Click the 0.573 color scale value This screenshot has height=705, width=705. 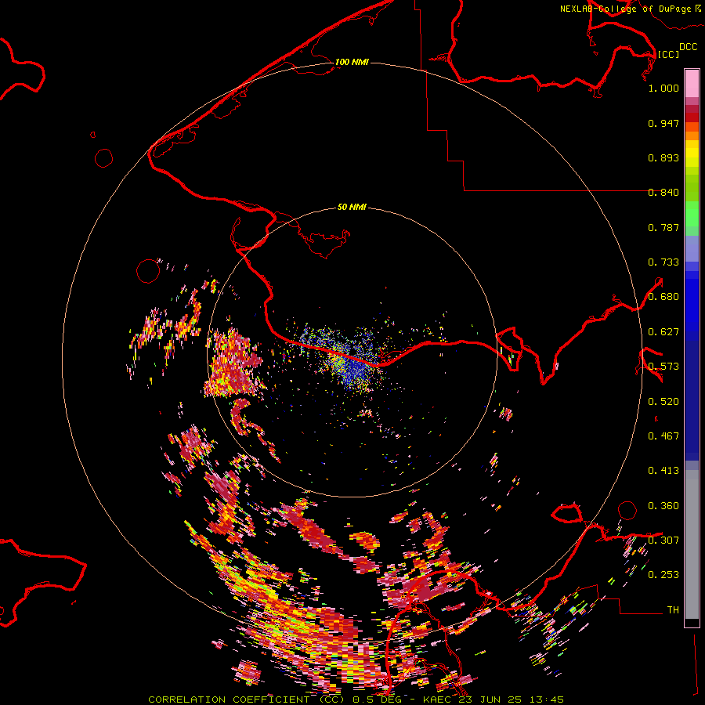tap(663, 367)
